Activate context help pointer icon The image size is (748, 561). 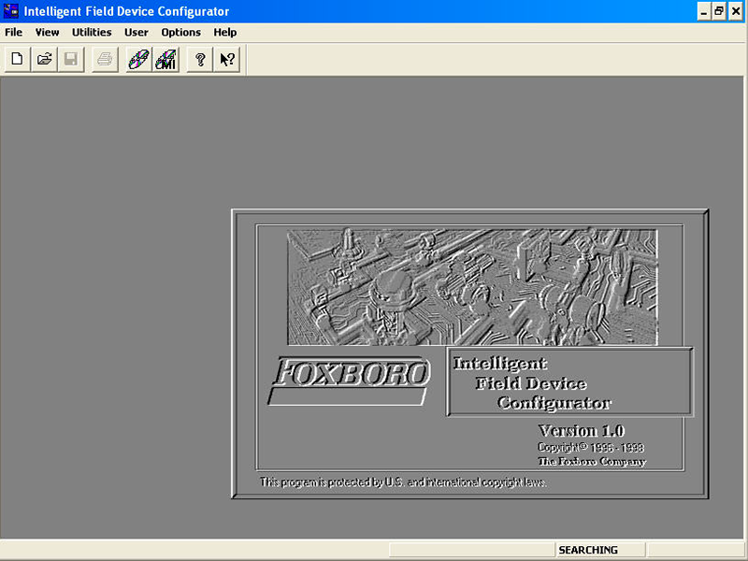point(227,59)
